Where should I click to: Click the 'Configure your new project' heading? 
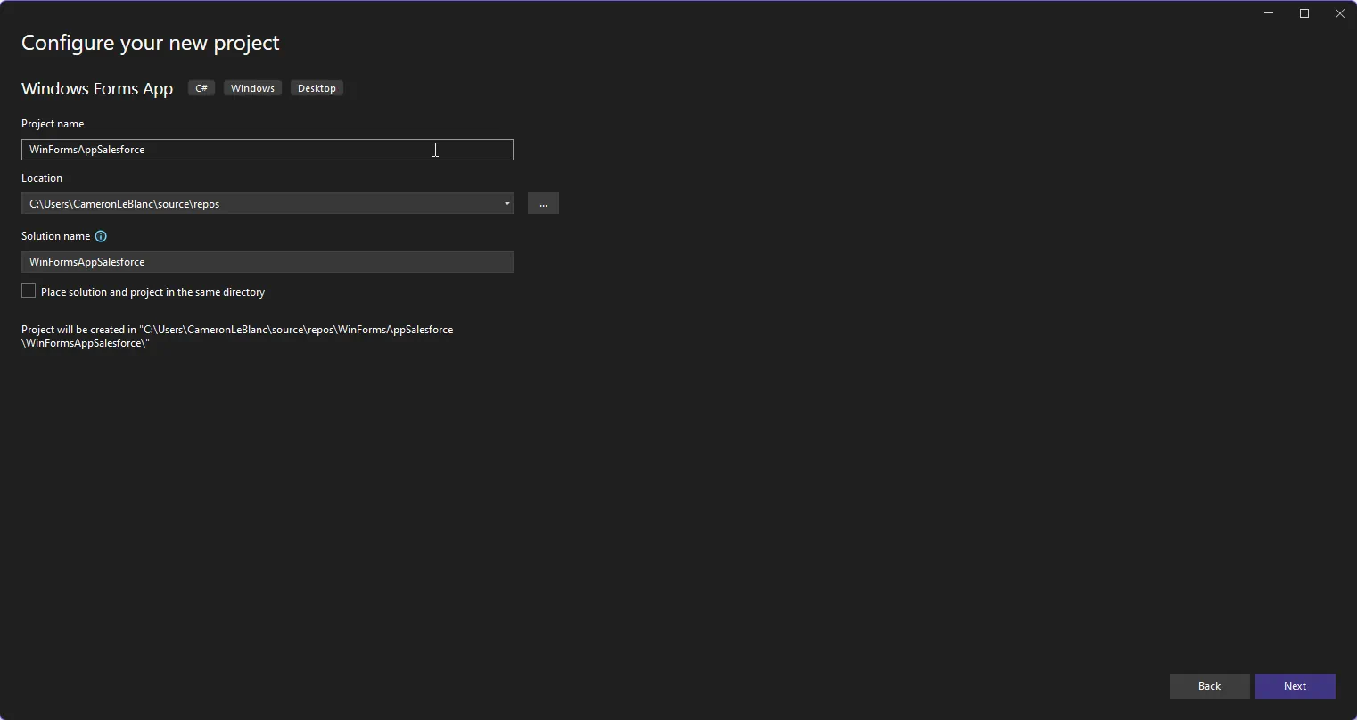click(151, 43)
